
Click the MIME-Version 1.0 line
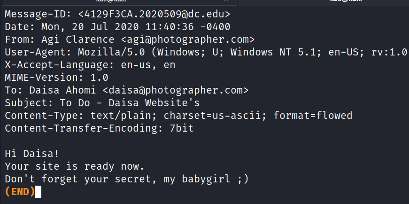[57, 78]
